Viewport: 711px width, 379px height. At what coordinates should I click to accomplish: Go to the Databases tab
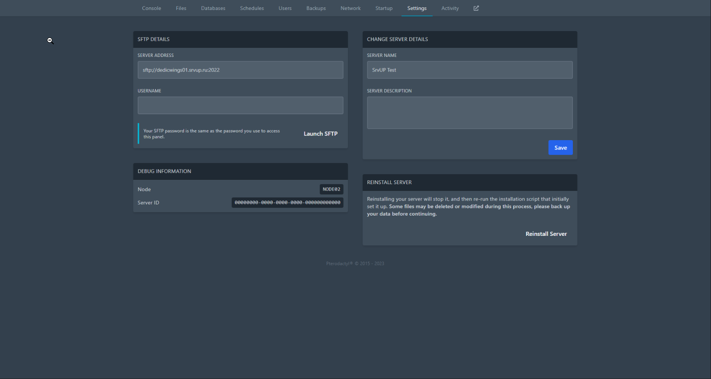point(213,8)
